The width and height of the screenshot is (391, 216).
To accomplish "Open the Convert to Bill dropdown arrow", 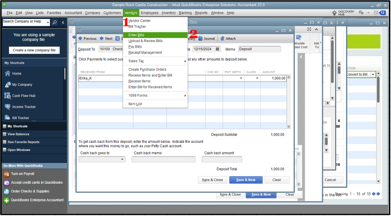I will pyautogui.click(x=373, y=75).
